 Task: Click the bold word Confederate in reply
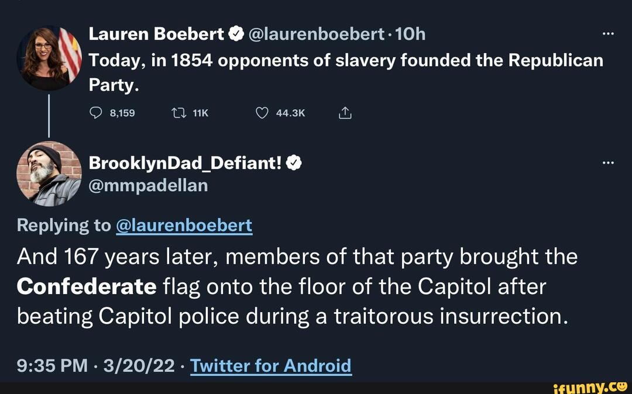point(87,286)
